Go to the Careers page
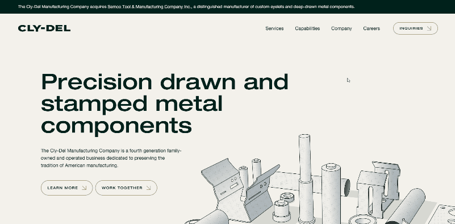Screen dimensions: 455x224 pos(371,28)
